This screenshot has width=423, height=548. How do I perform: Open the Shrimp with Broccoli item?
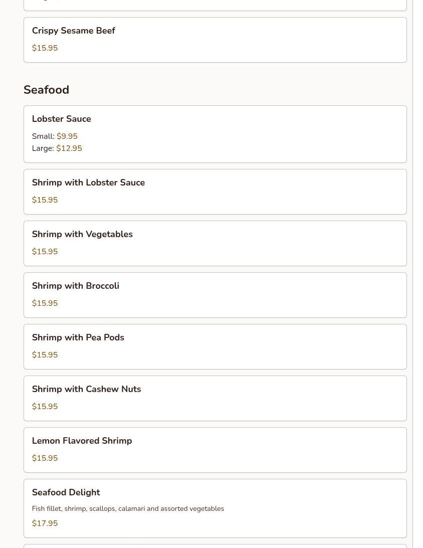pyautogui.click(x=75, y=286)
